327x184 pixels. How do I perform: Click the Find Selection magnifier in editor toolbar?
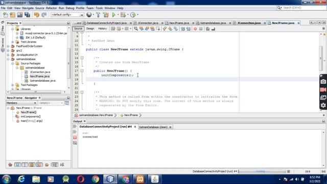click(136, 29)
